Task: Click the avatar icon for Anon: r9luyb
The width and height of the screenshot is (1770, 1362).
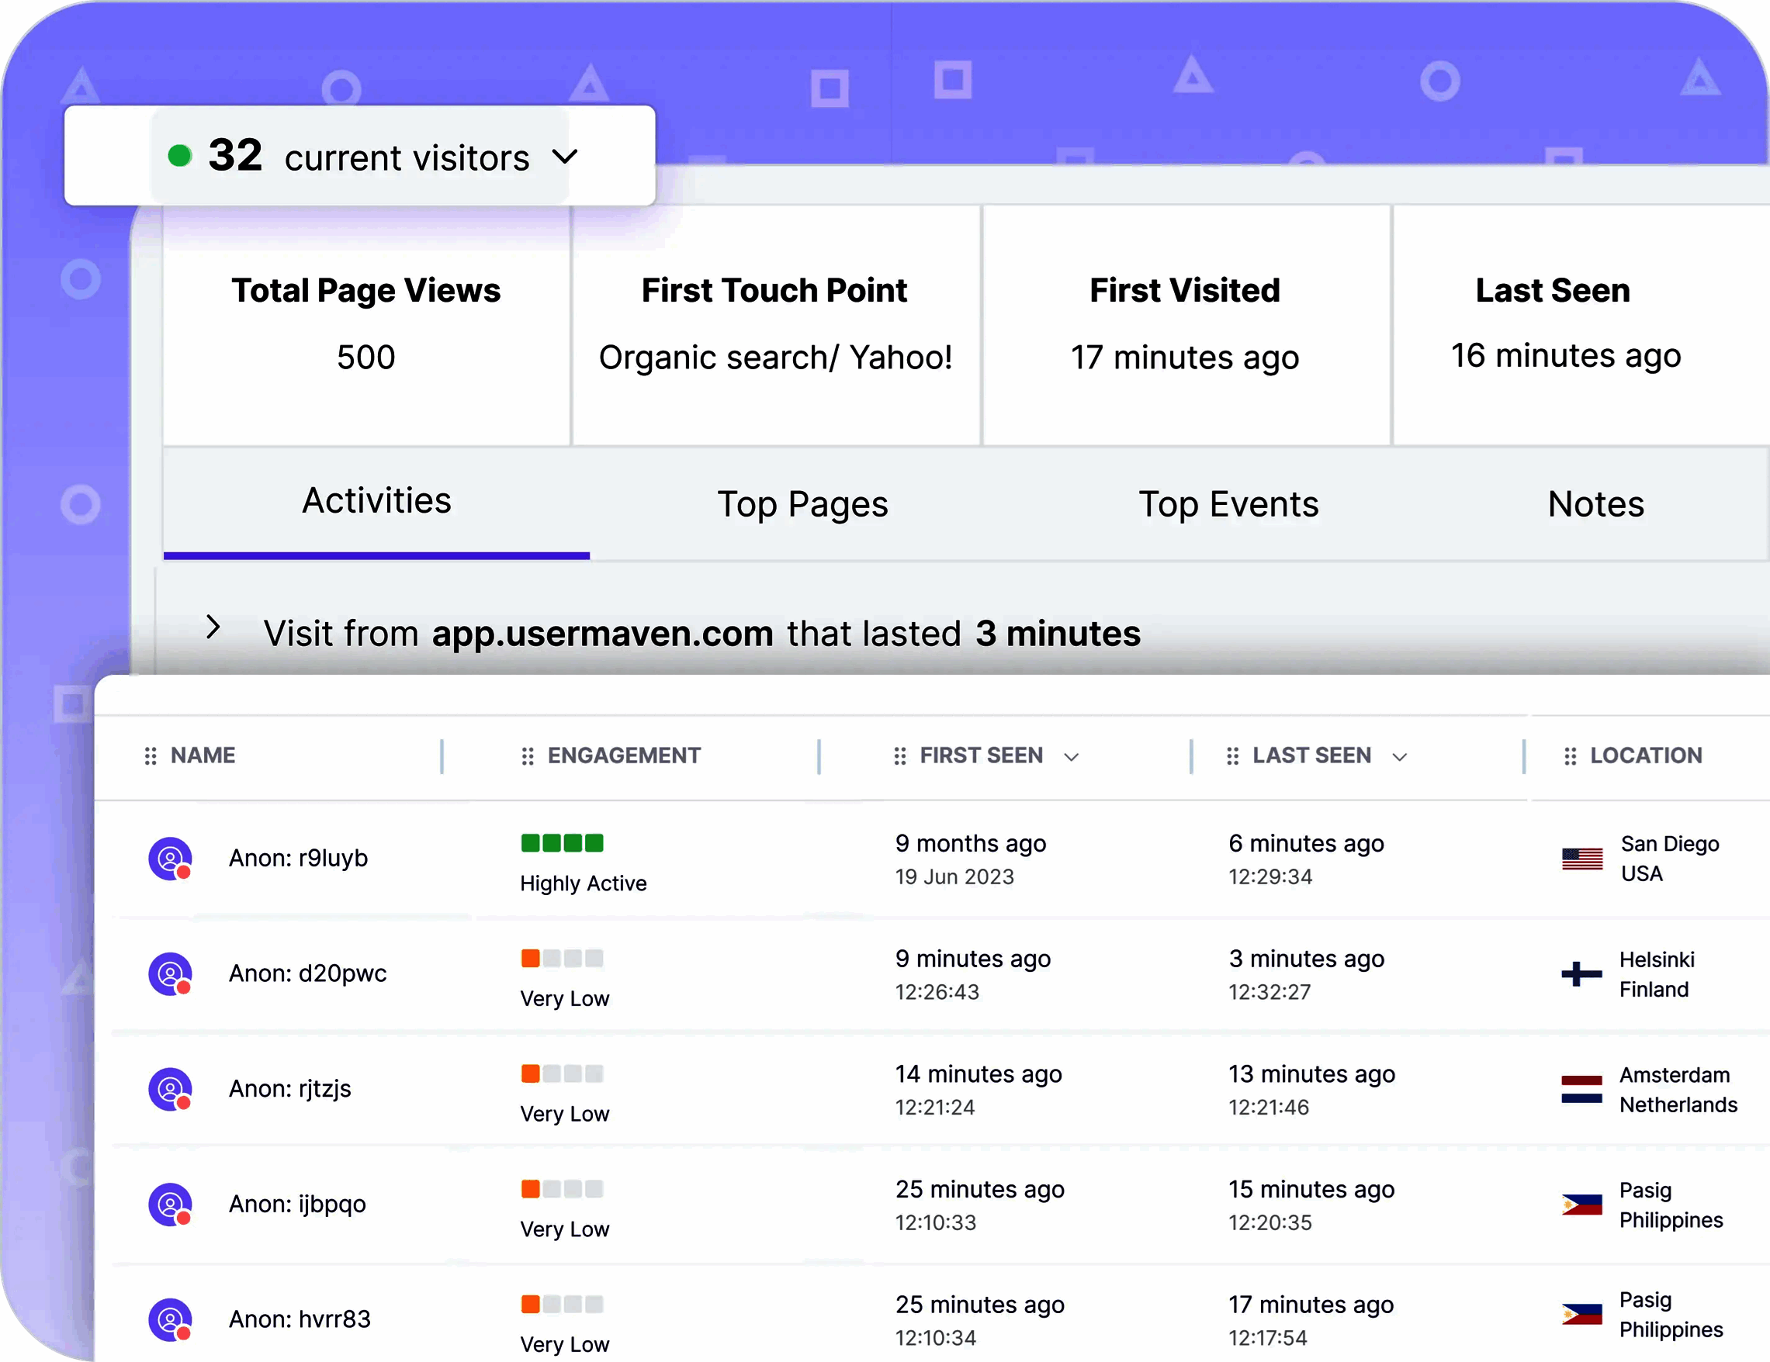Action: (170, 858)
